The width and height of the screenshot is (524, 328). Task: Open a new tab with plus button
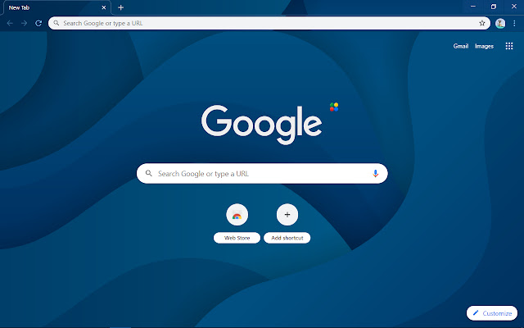pos(120,7)
